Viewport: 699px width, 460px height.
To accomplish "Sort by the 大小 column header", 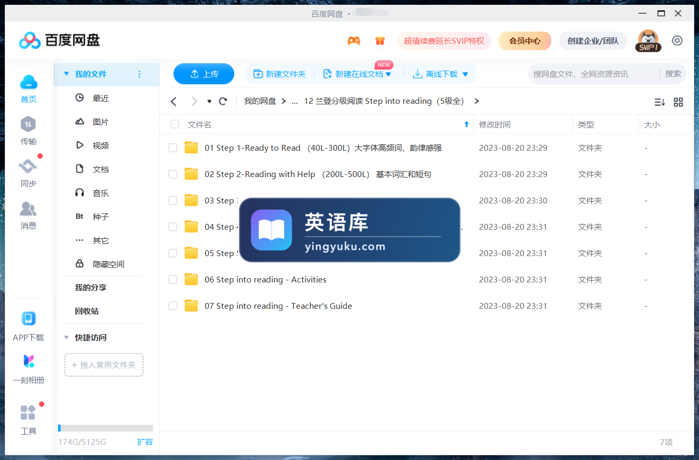I will [x=666, y=124].
